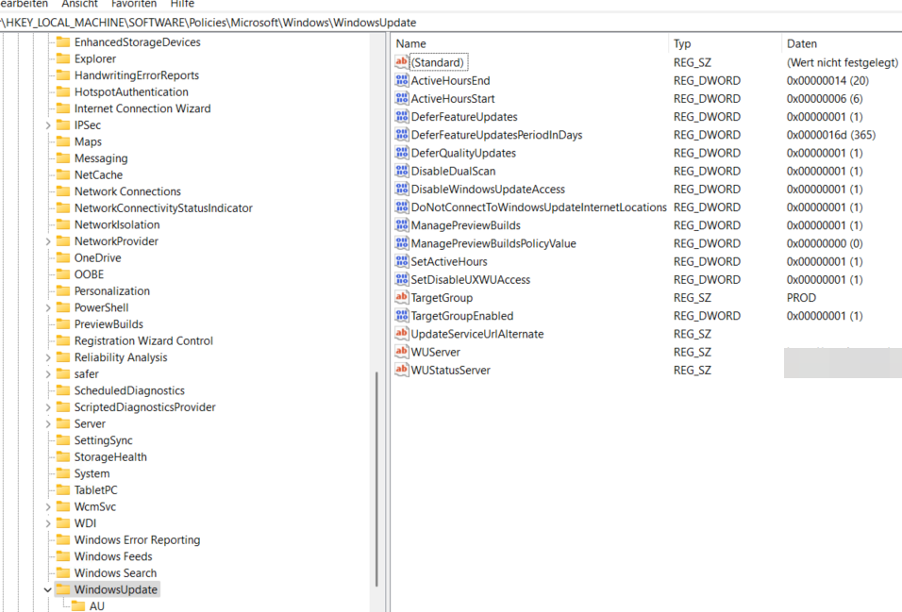Open the Ansicht menu
902x612 pixels.
(78, 4)
